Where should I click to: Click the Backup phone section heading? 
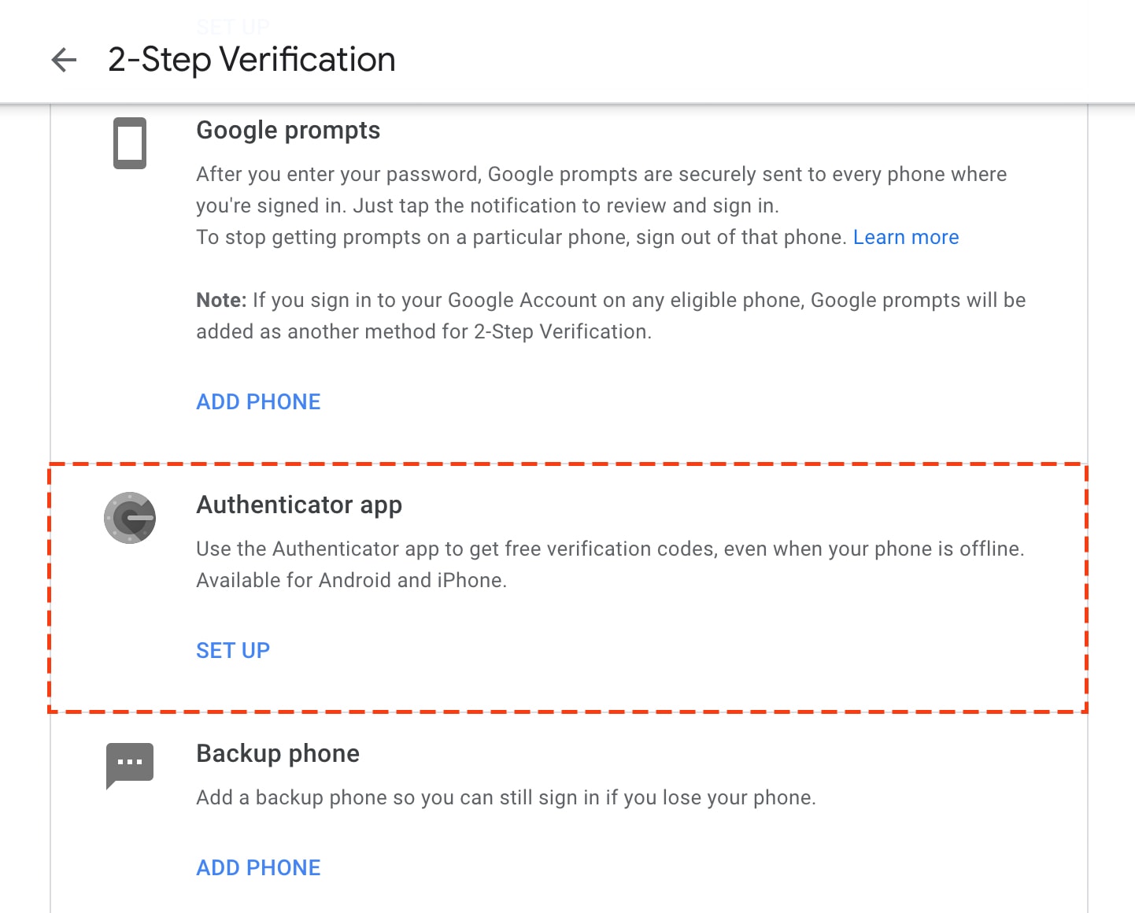point(277,753)
